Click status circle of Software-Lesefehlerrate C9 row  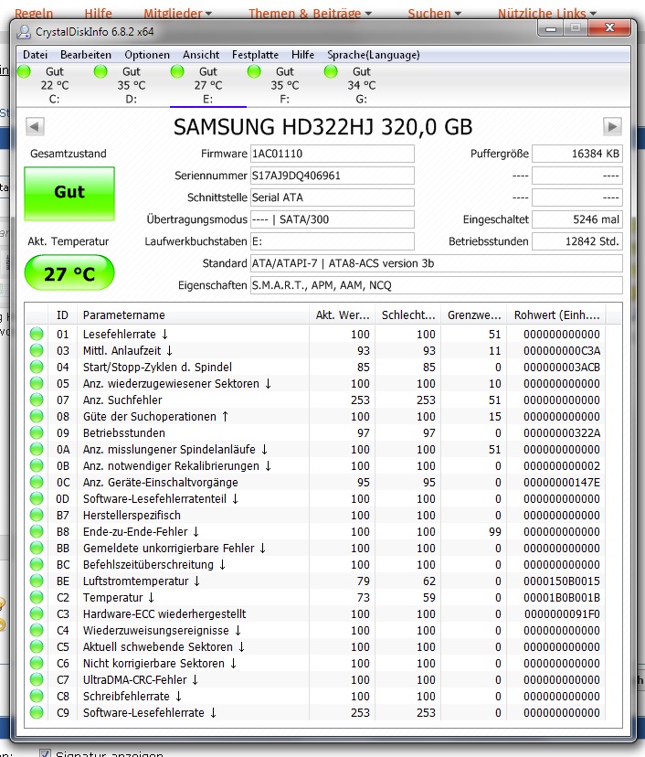(37, 712)
